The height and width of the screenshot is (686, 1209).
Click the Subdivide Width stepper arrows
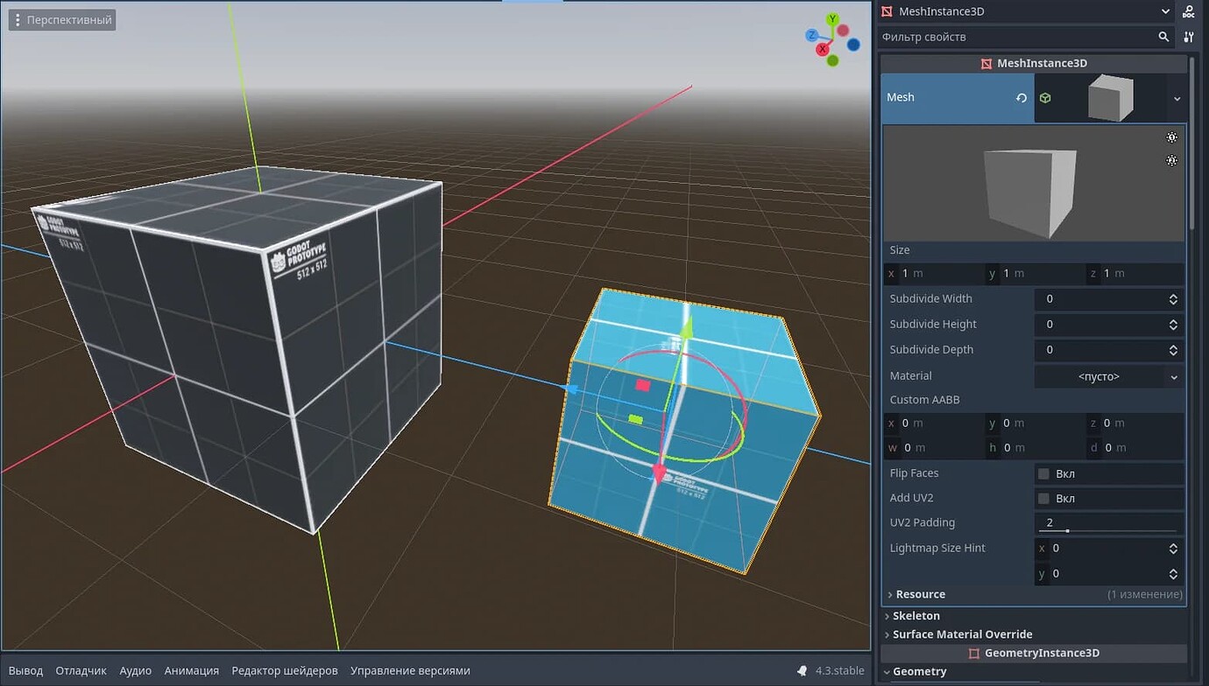coord(1173,299)
